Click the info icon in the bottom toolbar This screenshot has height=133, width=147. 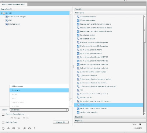coord(3,128)
